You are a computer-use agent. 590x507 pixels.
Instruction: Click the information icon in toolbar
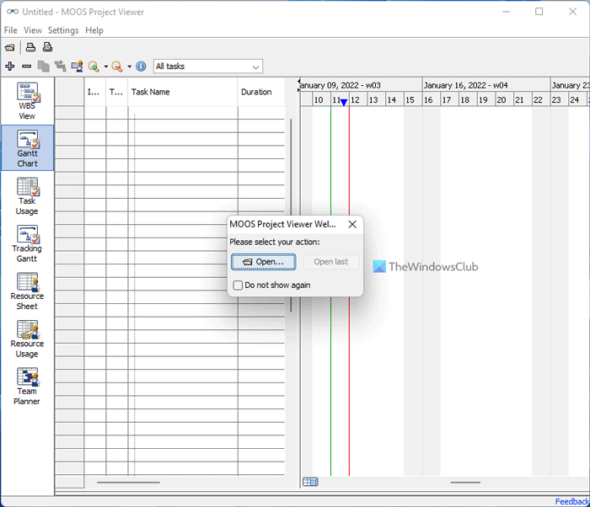tap(141, 67)
